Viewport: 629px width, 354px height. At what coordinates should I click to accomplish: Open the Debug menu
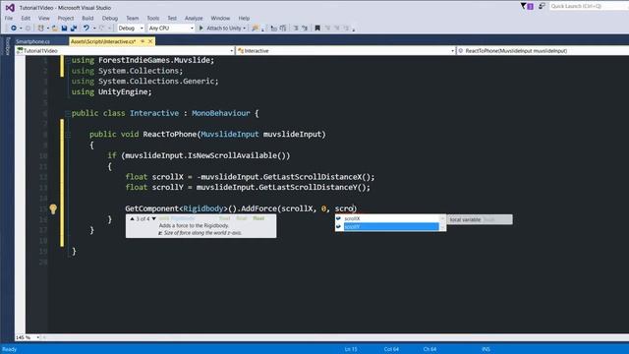109,18
